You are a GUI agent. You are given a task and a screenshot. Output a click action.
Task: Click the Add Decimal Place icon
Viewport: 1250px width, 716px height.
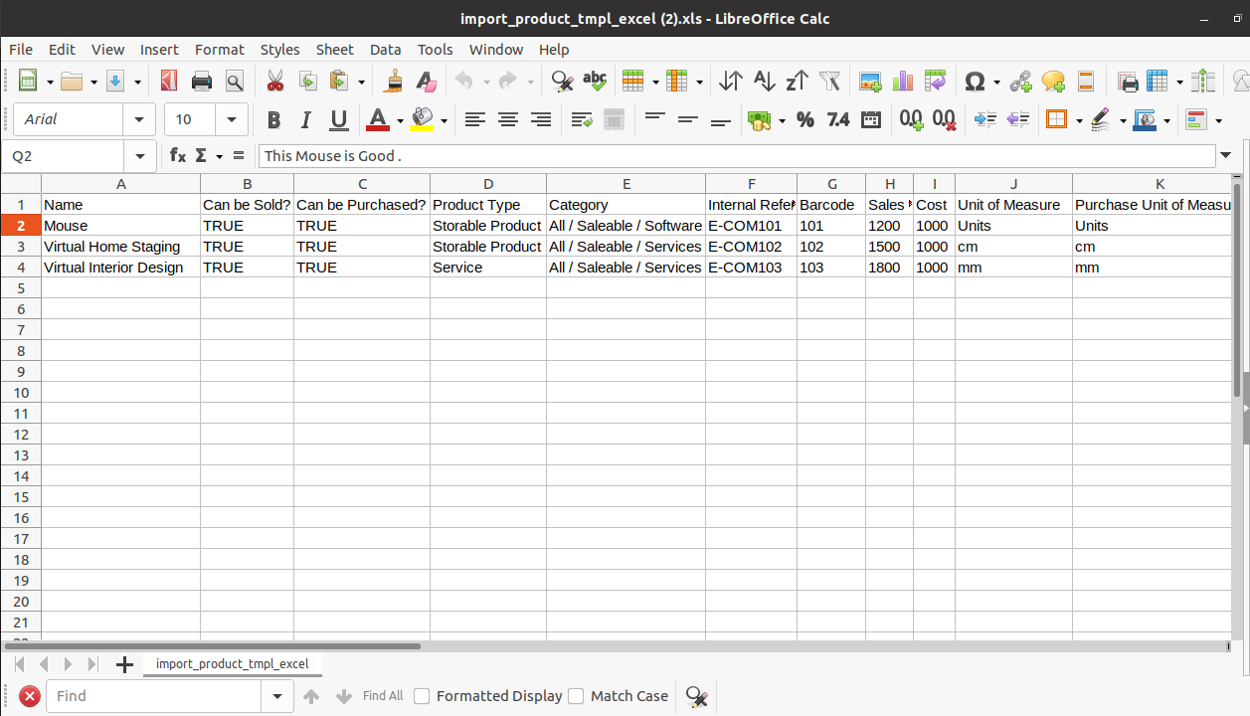(911, 120)
